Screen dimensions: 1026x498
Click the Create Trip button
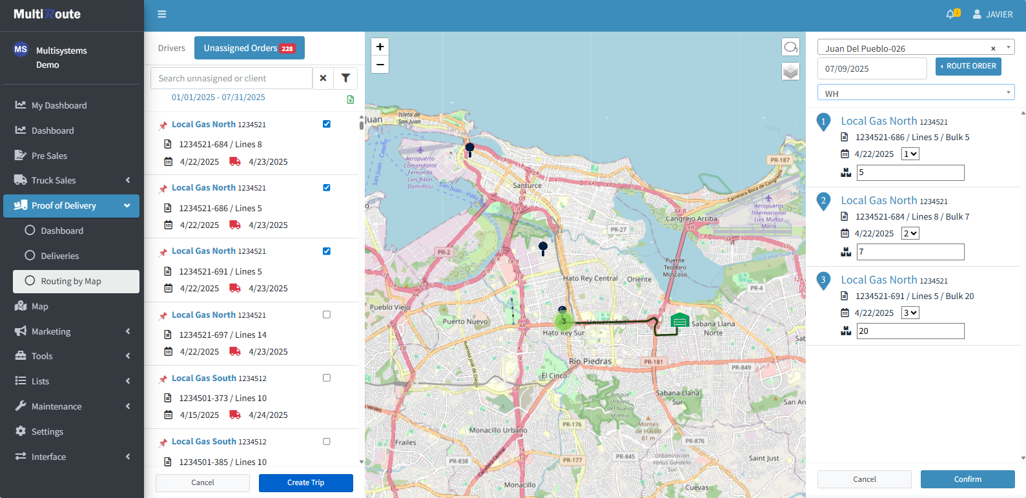[x=305, y=482]
